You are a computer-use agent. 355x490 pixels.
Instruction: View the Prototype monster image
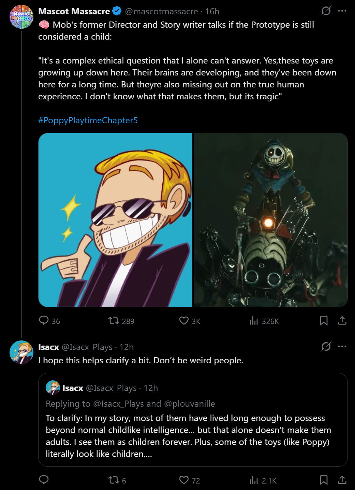[270, 220]
